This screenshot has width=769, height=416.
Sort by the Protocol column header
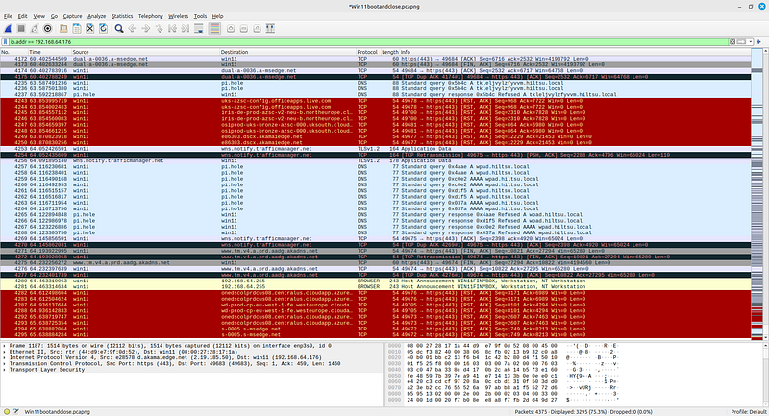coord(368,52)
